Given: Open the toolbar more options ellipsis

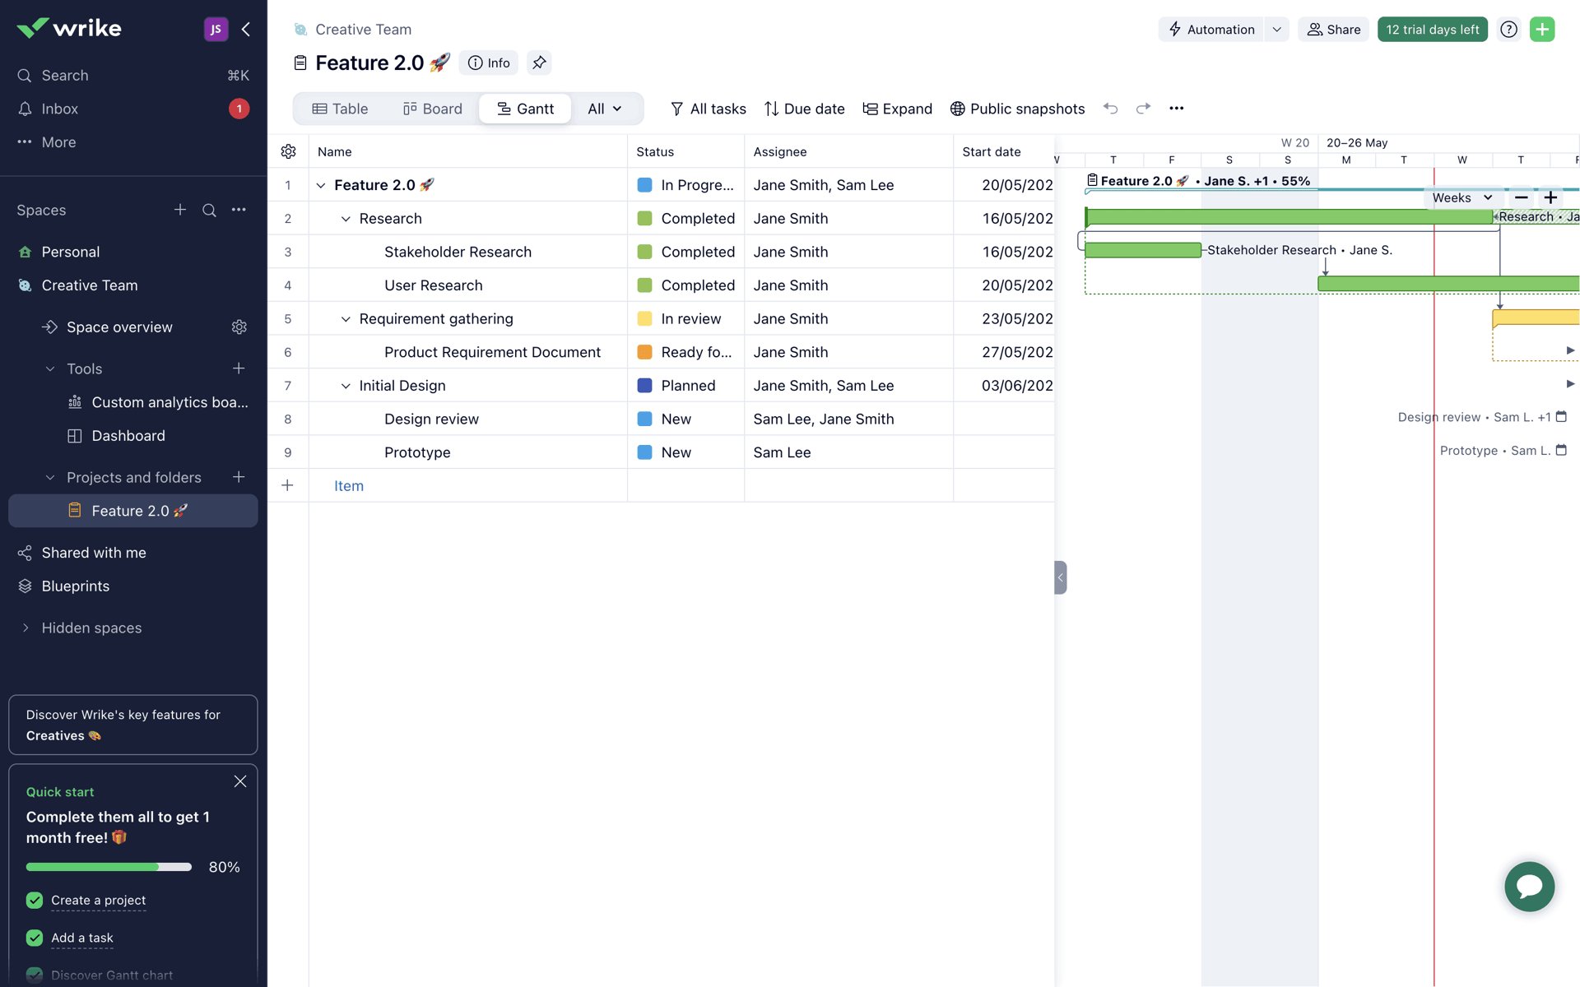Looking at the screenshot, I should pyautogui.click(x=1177, y=109).
